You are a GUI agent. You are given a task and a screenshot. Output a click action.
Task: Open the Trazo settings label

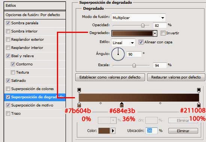(16, 114)
